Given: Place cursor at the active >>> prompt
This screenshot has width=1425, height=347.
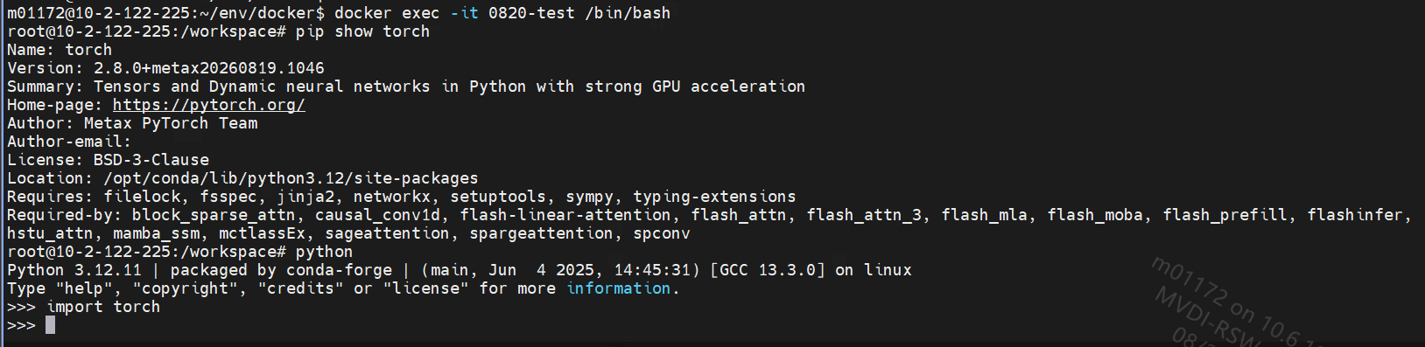Looking at the screenshot, I should [x=50, y=325].
